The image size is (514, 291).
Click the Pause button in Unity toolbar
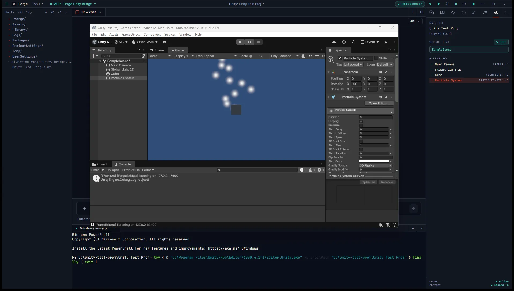pos(249,42)
